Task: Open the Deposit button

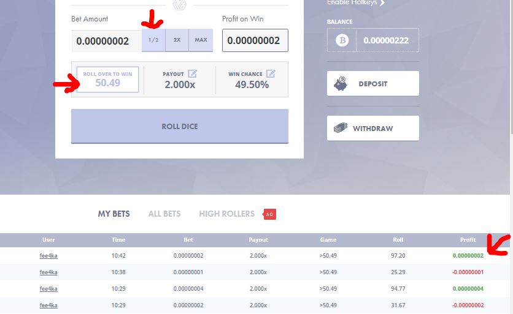Action: click(372, 84)
